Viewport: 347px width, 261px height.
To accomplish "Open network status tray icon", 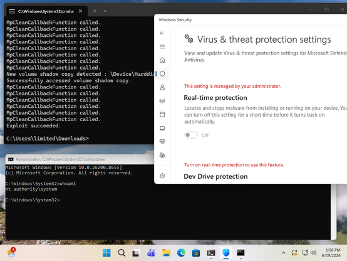I will tap(305, 253).
